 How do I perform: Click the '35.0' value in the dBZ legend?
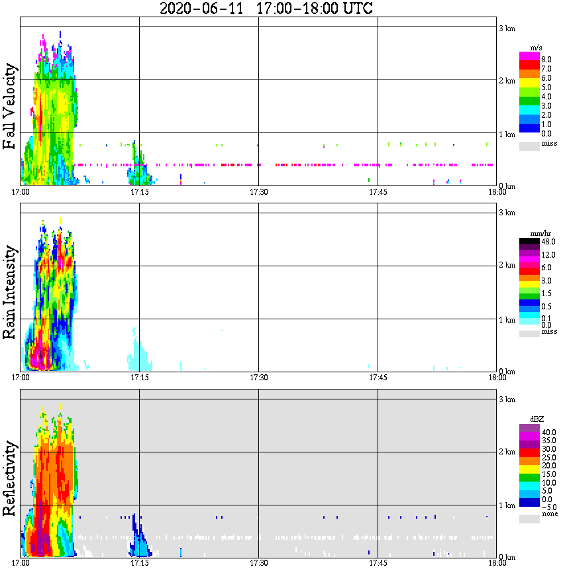click(549, 441)
